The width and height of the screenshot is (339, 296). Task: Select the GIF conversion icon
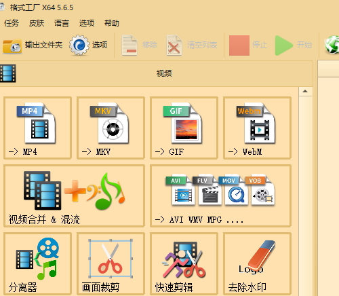(x=182, y=123)
